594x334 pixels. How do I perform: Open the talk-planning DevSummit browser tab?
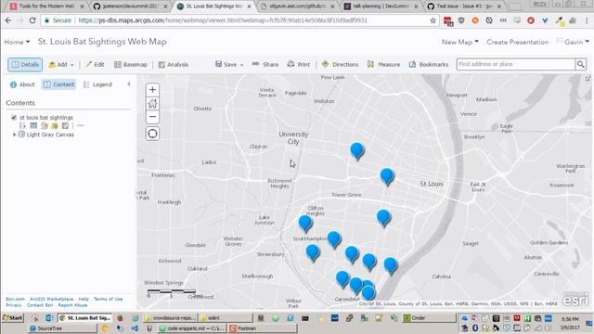pos(381,6)
